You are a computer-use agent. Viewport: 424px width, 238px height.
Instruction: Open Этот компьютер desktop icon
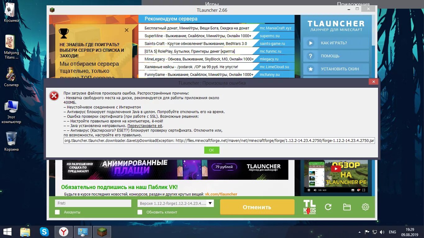[x=11, y=112]
